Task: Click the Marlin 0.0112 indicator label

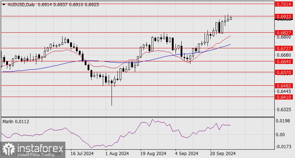Action: [x=16, y=122]
